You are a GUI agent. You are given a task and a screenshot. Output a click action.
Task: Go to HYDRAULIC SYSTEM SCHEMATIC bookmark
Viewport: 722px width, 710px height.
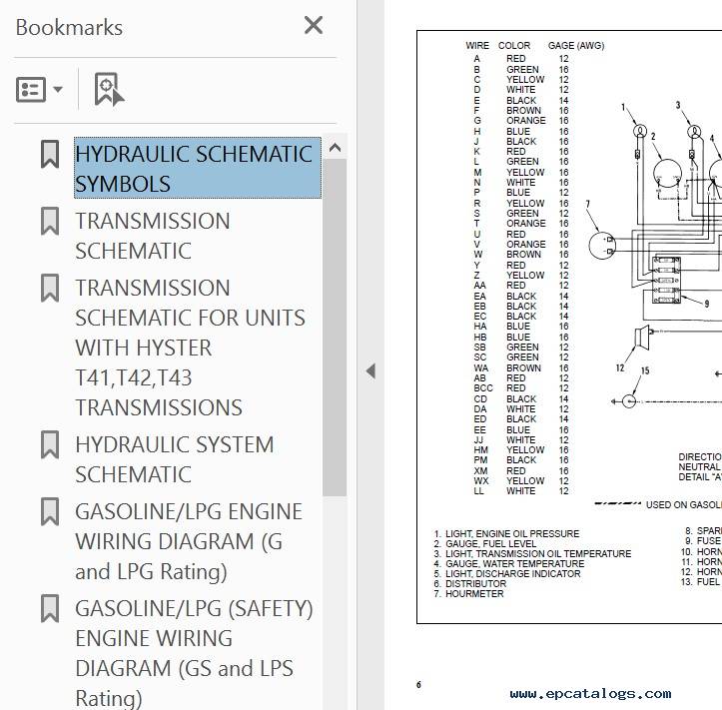(x=174, y=459)
